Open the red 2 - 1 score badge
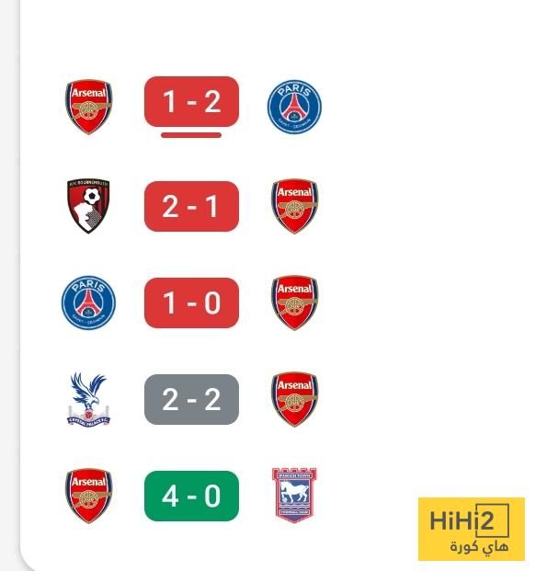The height and width of the screenshot is (571, 535). tap(191, 206)
